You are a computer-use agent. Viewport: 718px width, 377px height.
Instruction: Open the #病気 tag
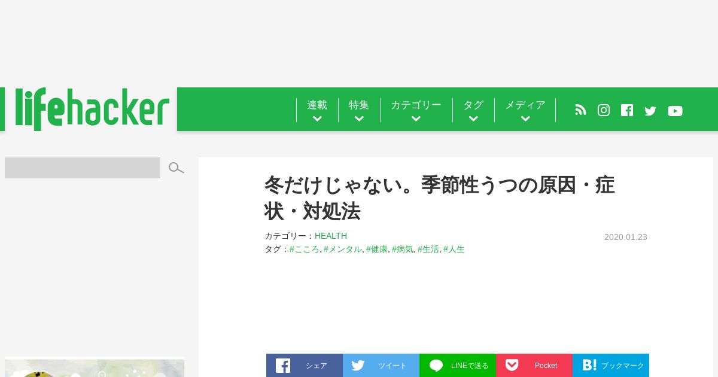tap(403, 249)
